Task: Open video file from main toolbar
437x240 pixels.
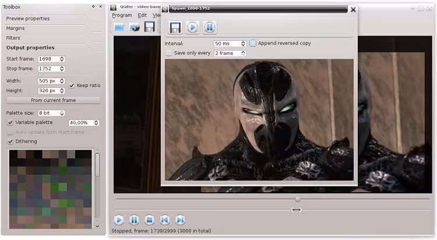Action: point(119,27)
